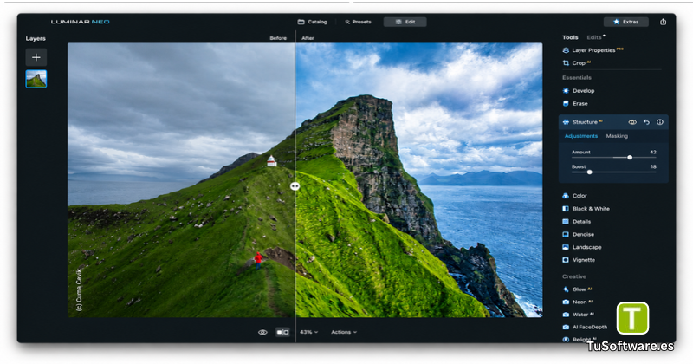
Task: Open the Develop tool
Action: 579,91
